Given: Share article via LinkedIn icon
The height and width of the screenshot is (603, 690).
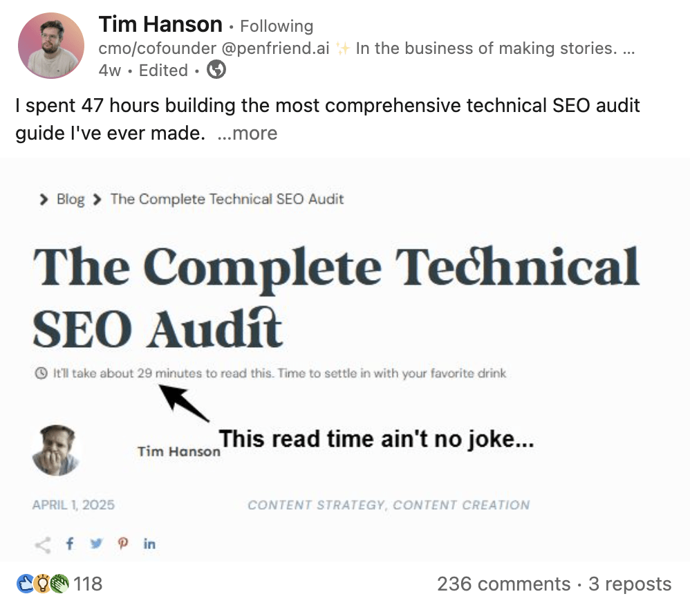Looking at the screenshot, I should (149, 544).
